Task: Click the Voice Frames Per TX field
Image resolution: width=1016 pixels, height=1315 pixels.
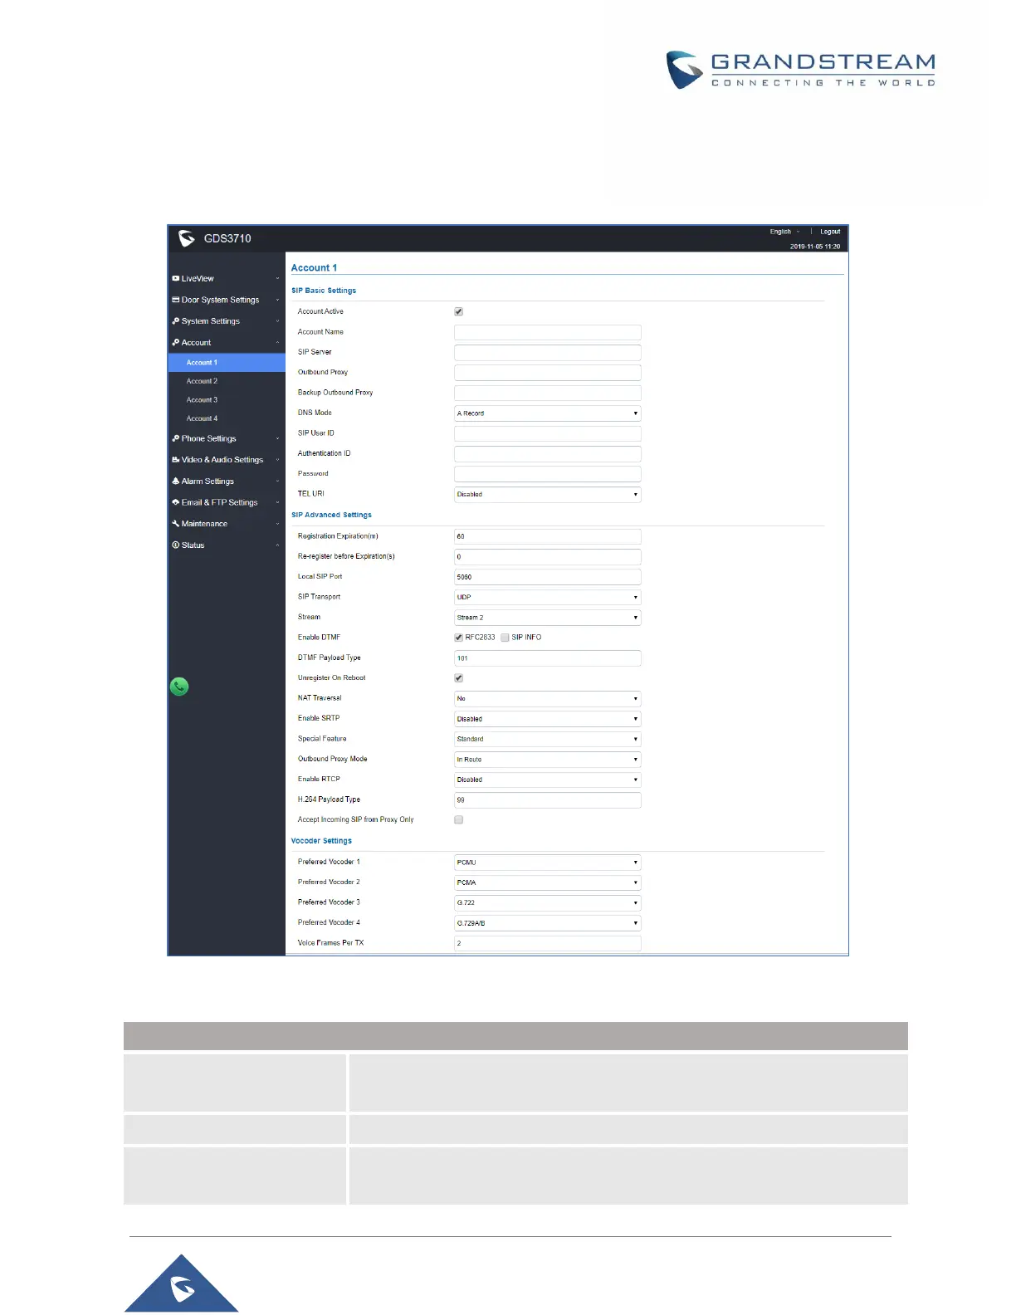Action: tap(548, 943)
